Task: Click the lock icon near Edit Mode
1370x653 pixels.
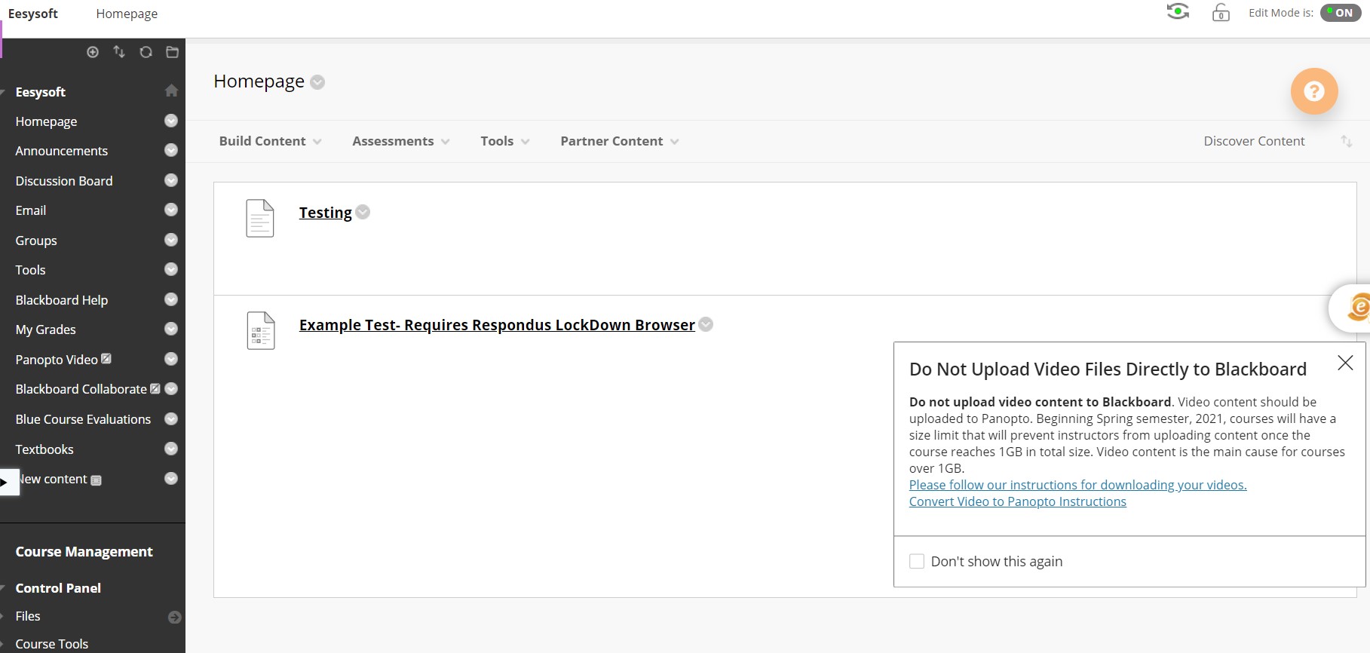Action: click(1221, 13)
